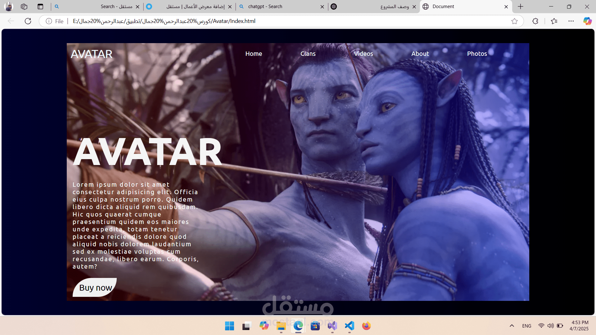Select the 'Document' tab
Viewport: 596px width, 335px height.
tap(466, 7)
